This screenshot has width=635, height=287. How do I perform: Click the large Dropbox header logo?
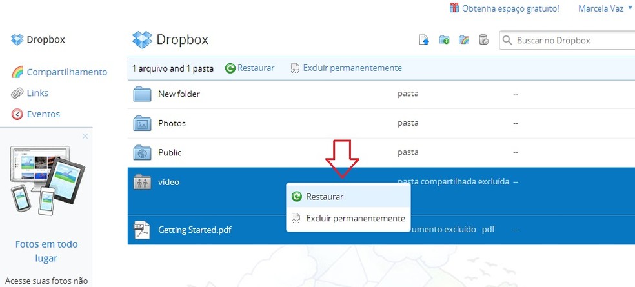pos(142,40)
